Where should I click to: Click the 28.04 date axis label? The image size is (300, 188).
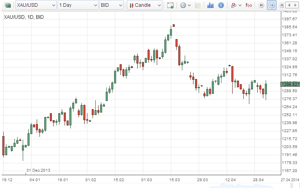point(258,180)
